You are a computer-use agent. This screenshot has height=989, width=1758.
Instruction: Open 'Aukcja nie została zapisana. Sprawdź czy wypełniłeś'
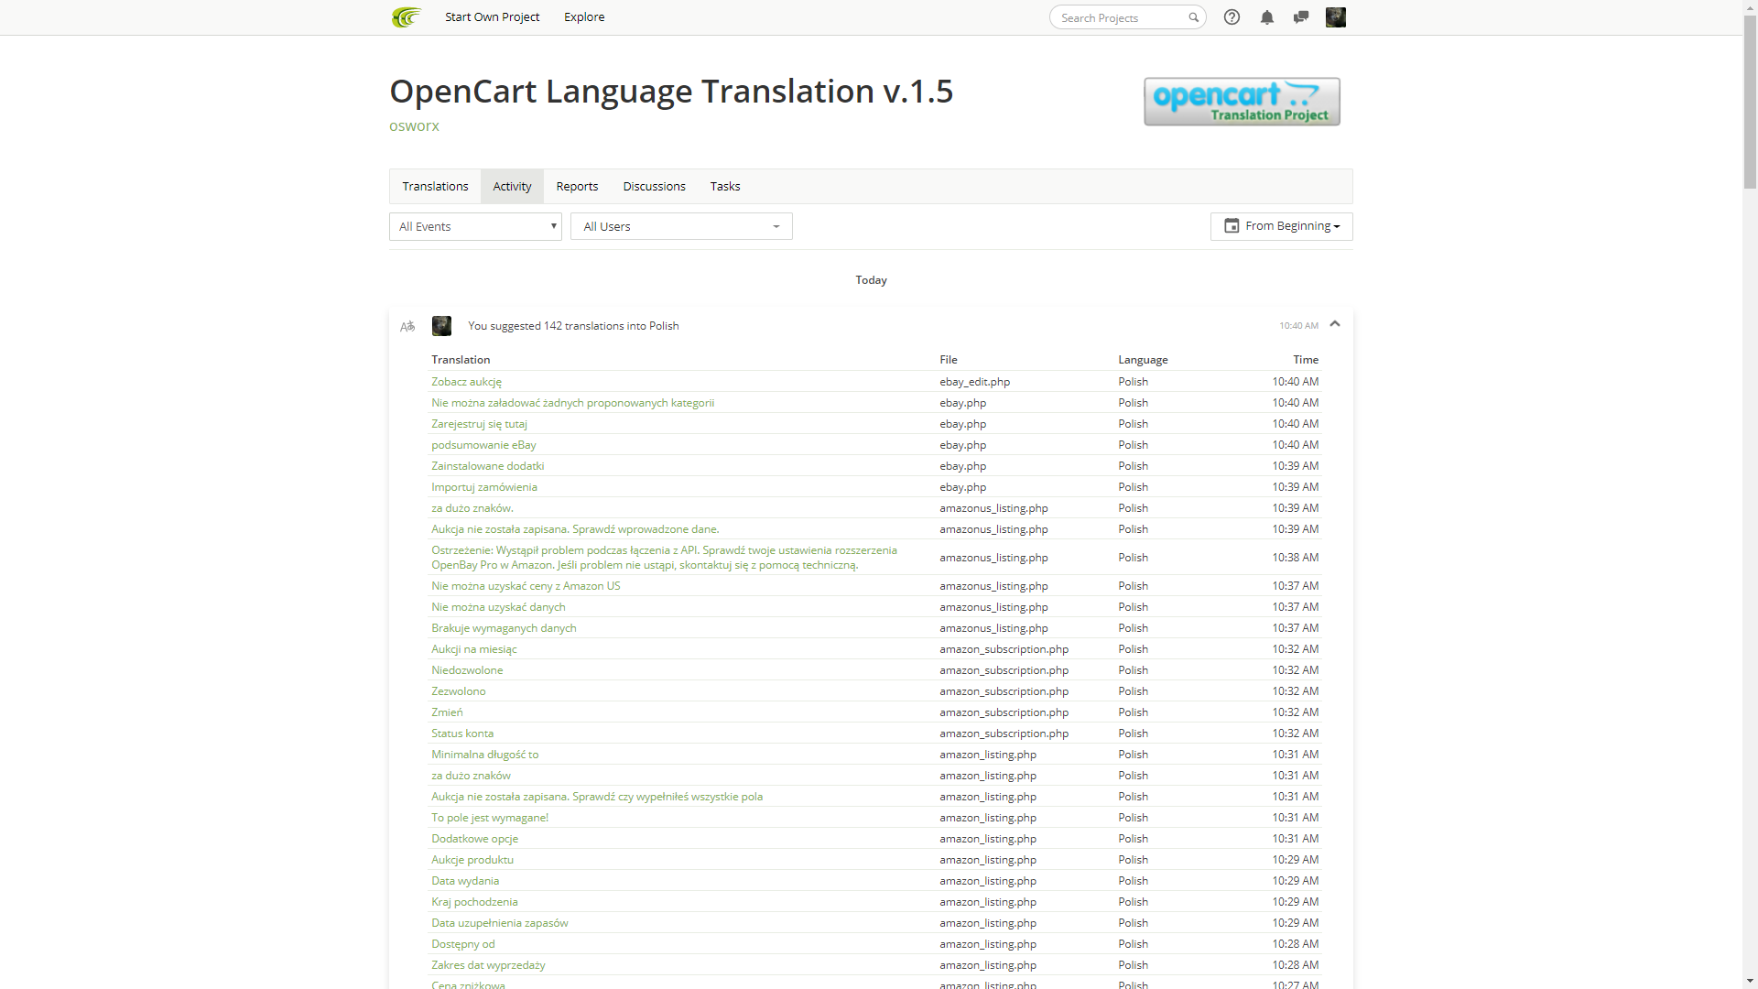pos(597,797)
